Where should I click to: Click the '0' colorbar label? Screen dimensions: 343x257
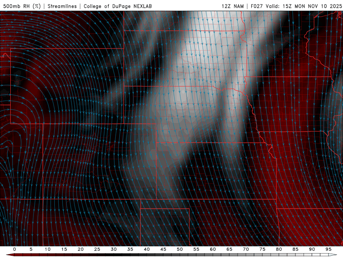coord(15,249)
